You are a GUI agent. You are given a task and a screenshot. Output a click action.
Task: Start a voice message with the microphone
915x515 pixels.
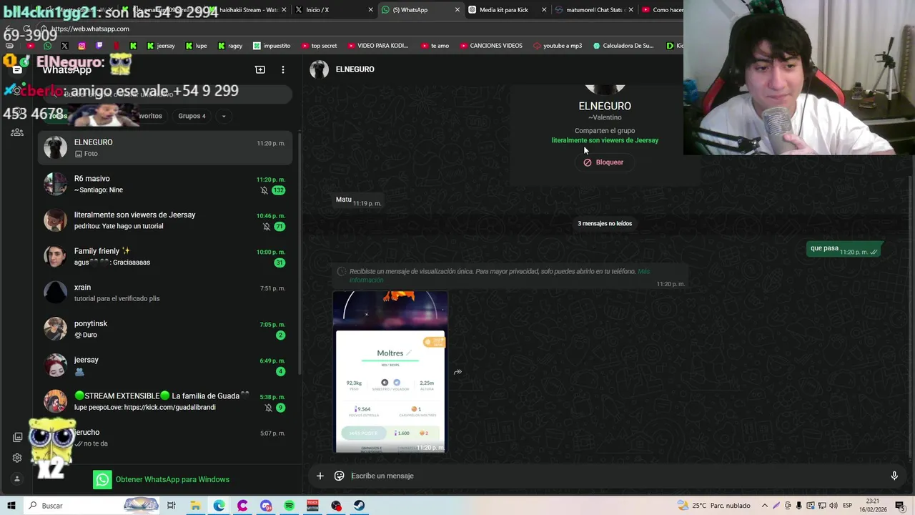tap(894, 476)
